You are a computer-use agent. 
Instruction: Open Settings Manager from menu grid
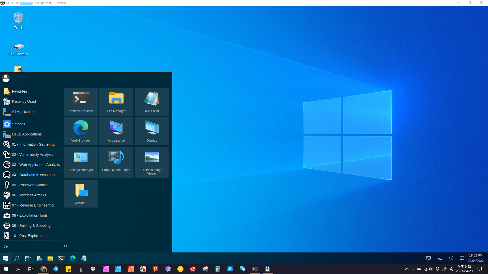(81, 162)
